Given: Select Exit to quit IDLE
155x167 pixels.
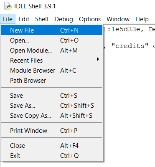Looking at the screenshot, I should (x=52, y=156).
